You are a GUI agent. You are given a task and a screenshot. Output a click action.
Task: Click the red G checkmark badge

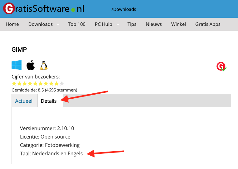click(221, 66)
